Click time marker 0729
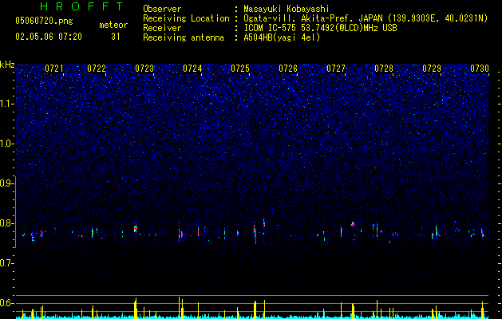 tap(432, 69)
